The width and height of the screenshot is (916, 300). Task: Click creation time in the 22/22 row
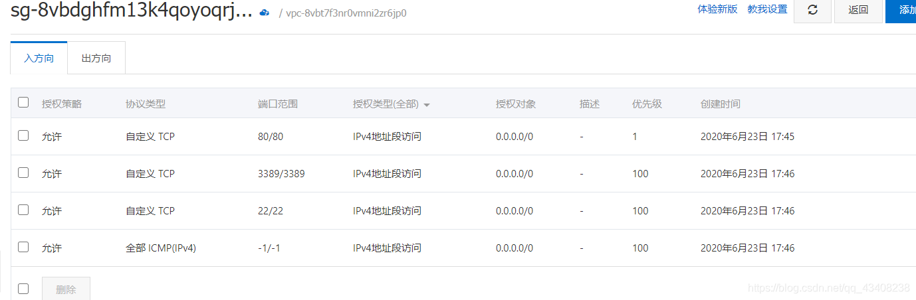click(748, 211)
